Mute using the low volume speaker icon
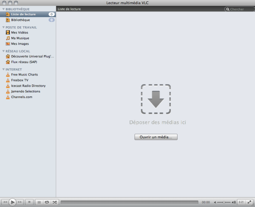 tap(215, 202)
